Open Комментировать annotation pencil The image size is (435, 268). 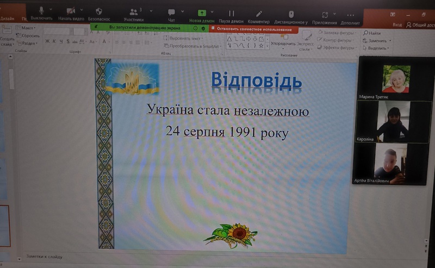(259, 17)
